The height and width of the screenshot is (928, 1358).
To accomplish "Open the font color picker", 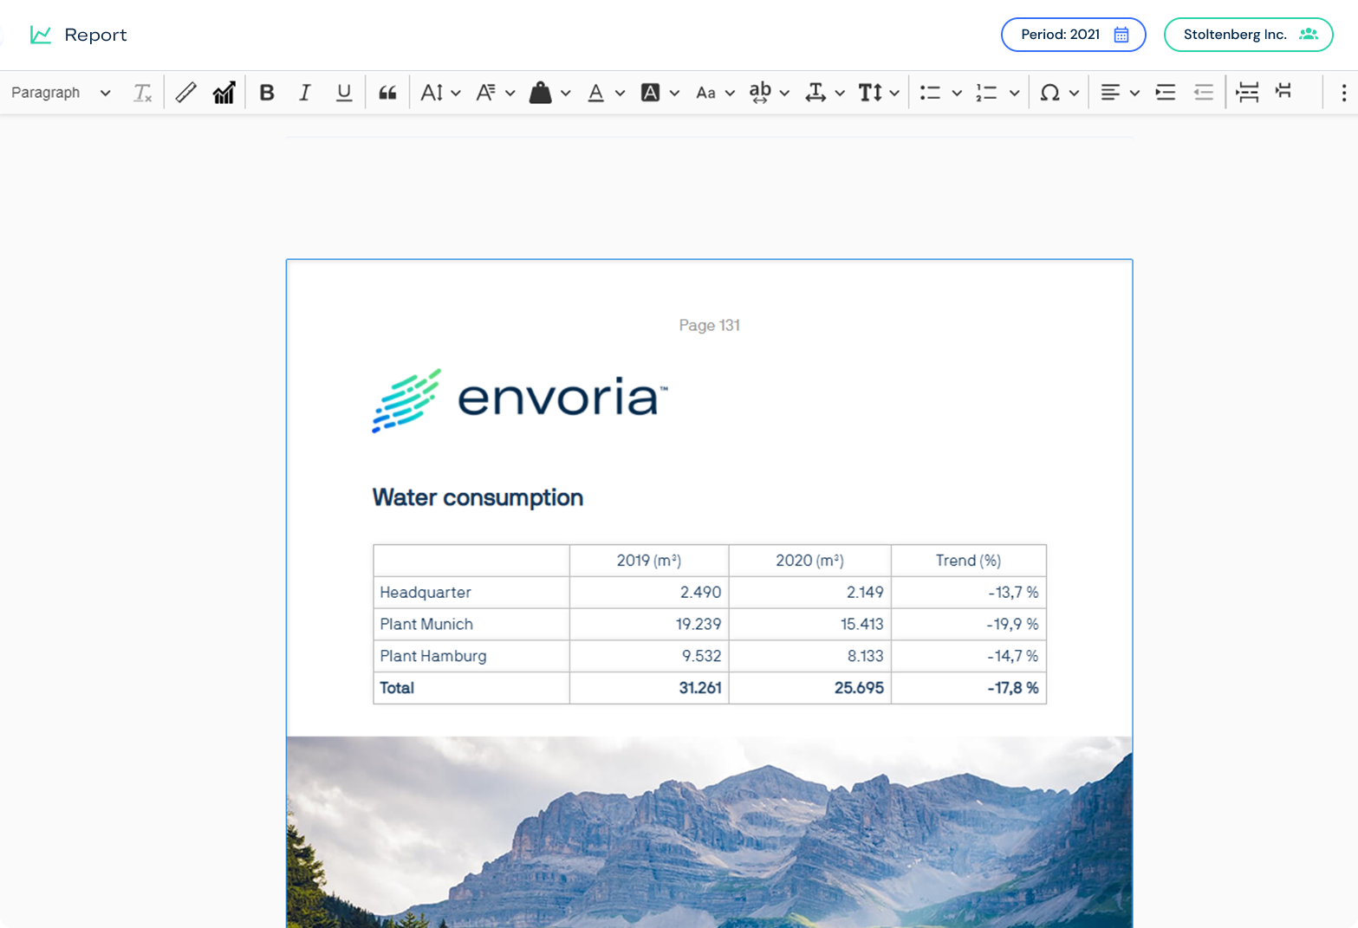I will coord(596,92).
